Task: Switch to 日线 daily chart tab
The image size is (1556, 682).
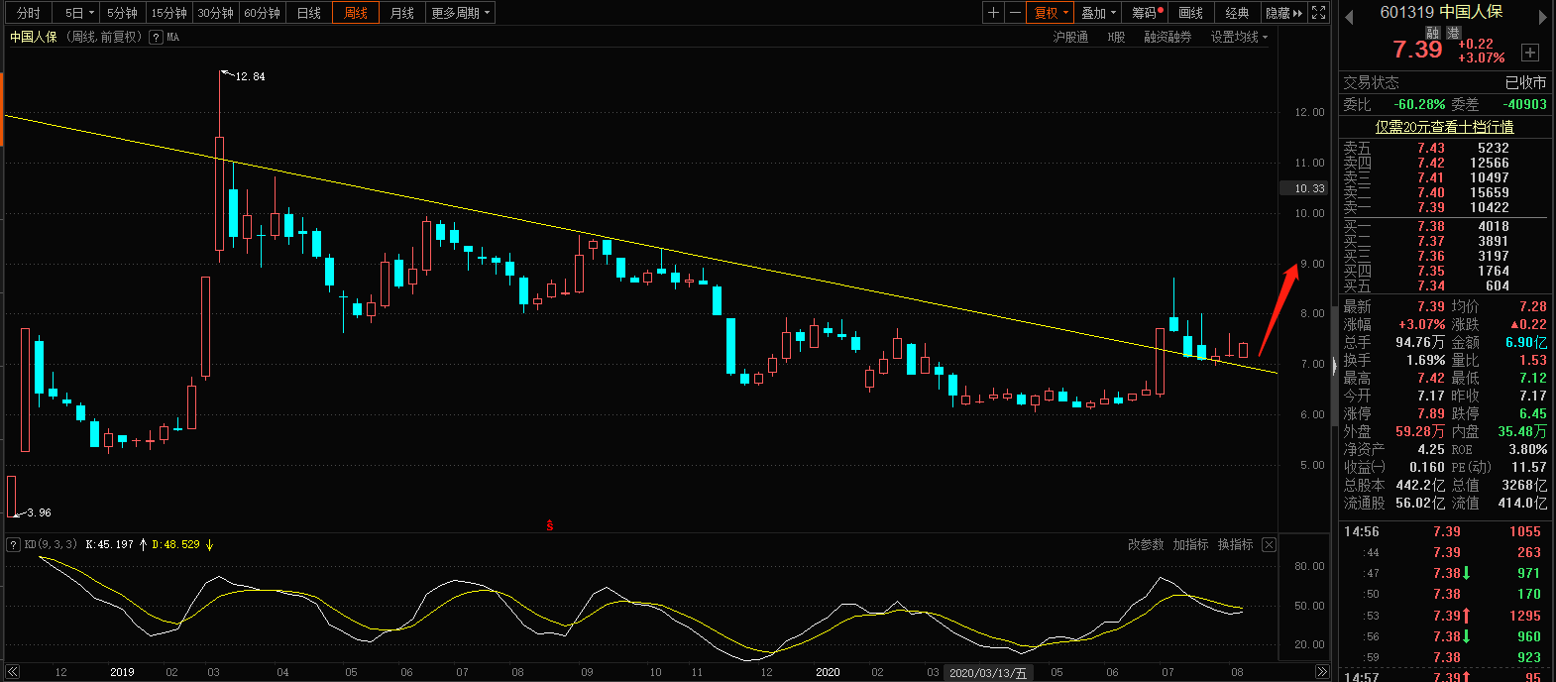Action: coord(309,13)
